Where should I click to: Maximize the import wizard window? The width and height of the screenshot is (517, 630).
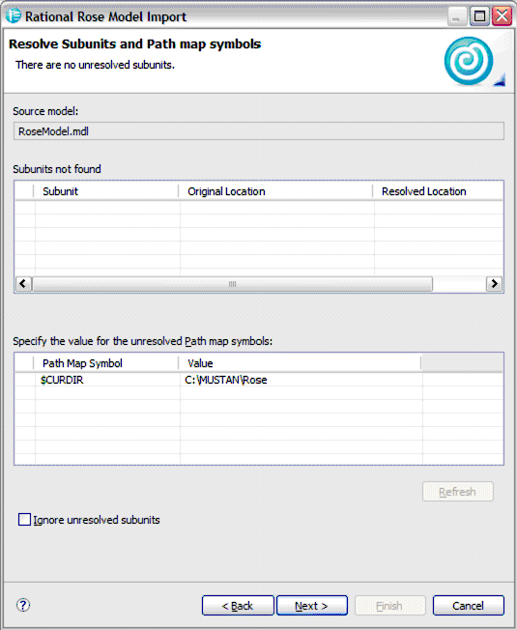pyautogui.click(x=479, y=16)
